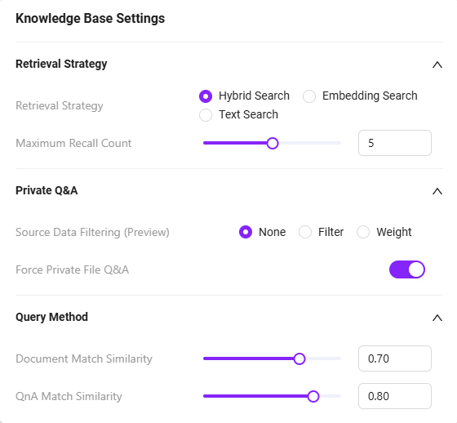Collapse the Private Q&A section chevron

point(437,191)
